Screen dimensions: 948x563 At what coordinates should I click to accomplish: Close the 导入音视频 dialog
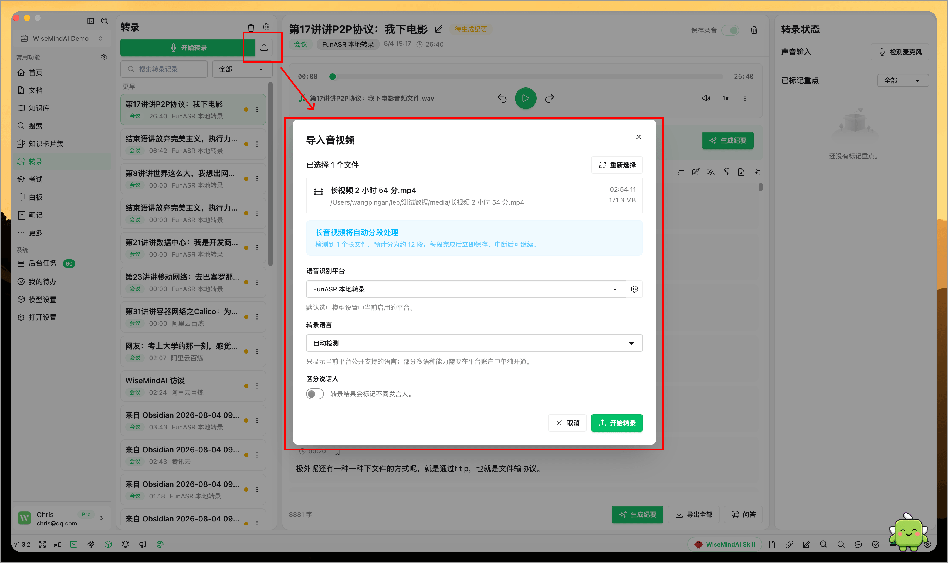[x=638, y=137]
